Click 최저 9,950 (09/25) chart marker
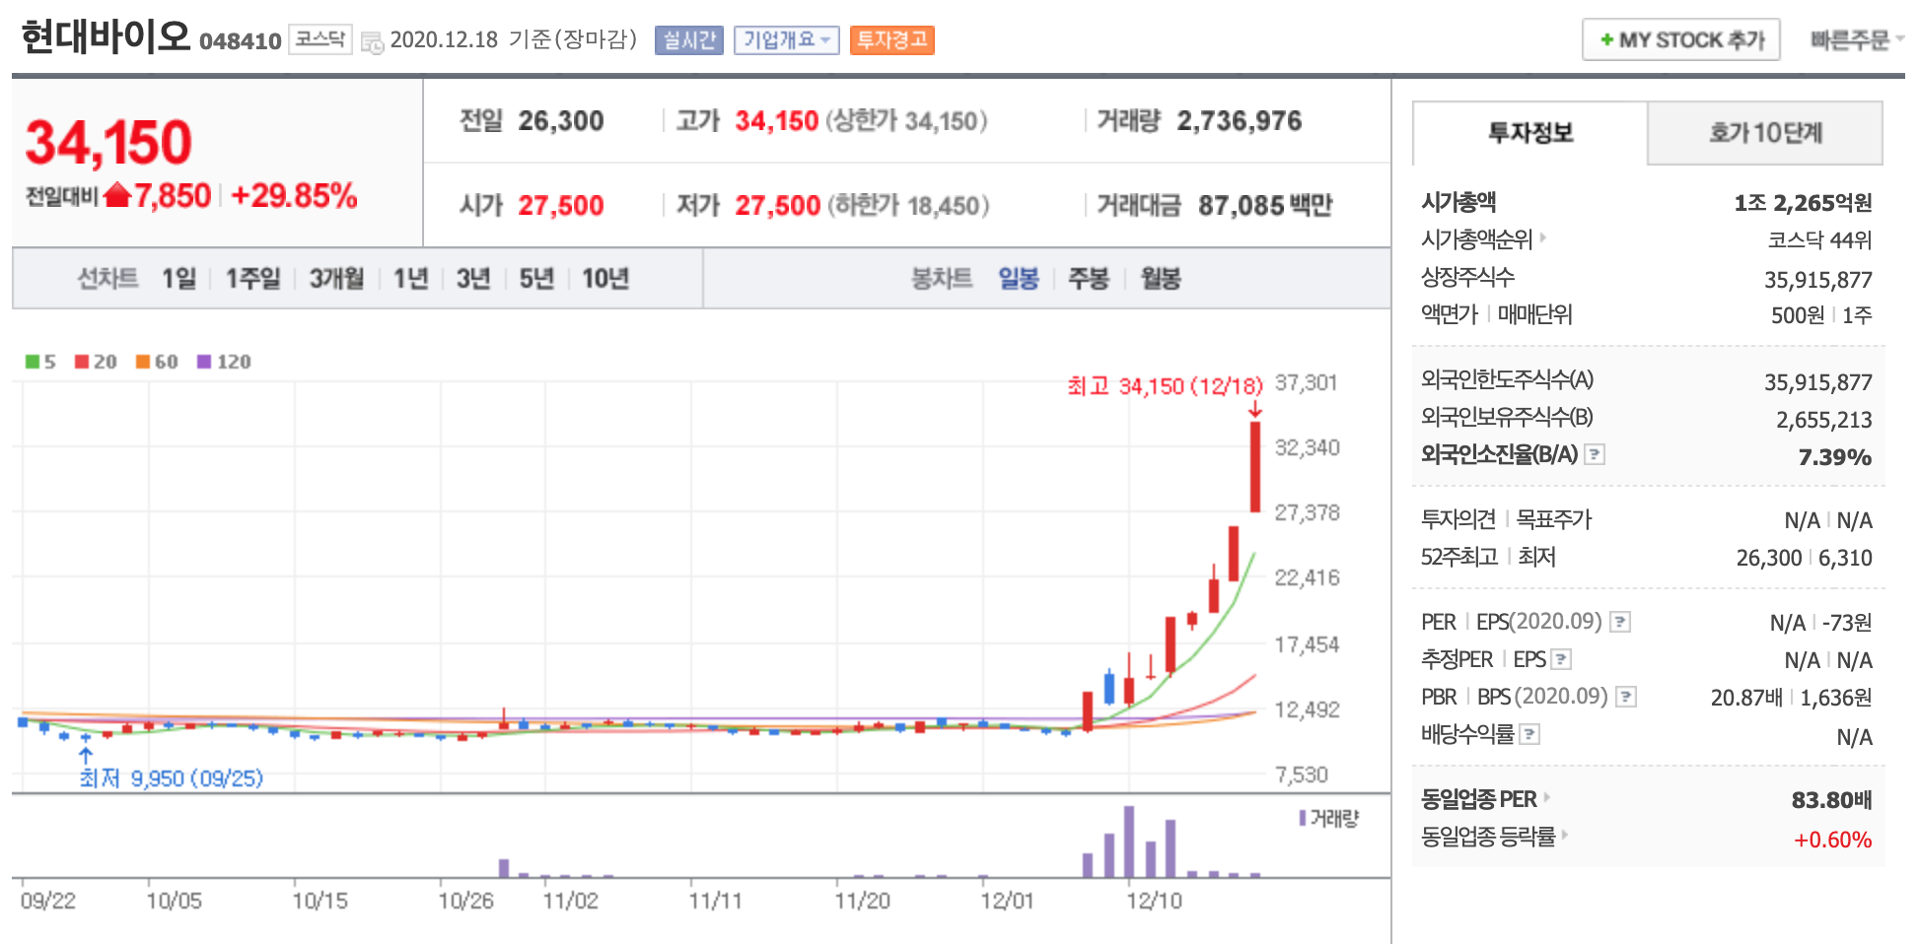This screenshot has width=1919, height=944. (x=172, y=778)
